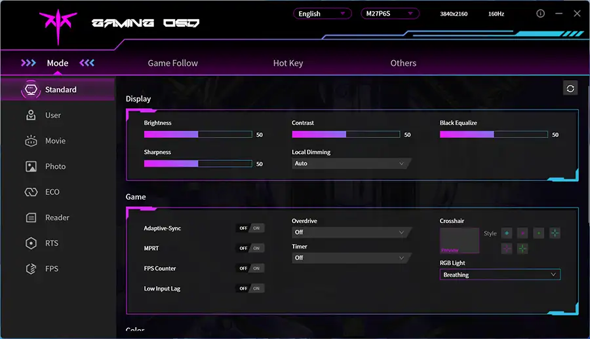Select the magenta cross crosshair style
The height and width of the screenshot is (339, 590).
click(507, 249)
